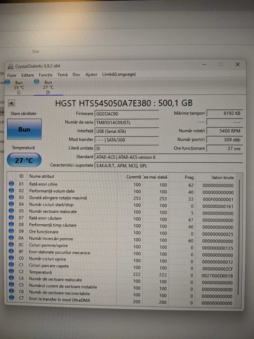254x339 pixels.
Task: Click the Bun health status button
Action: (x=24, y=129)
